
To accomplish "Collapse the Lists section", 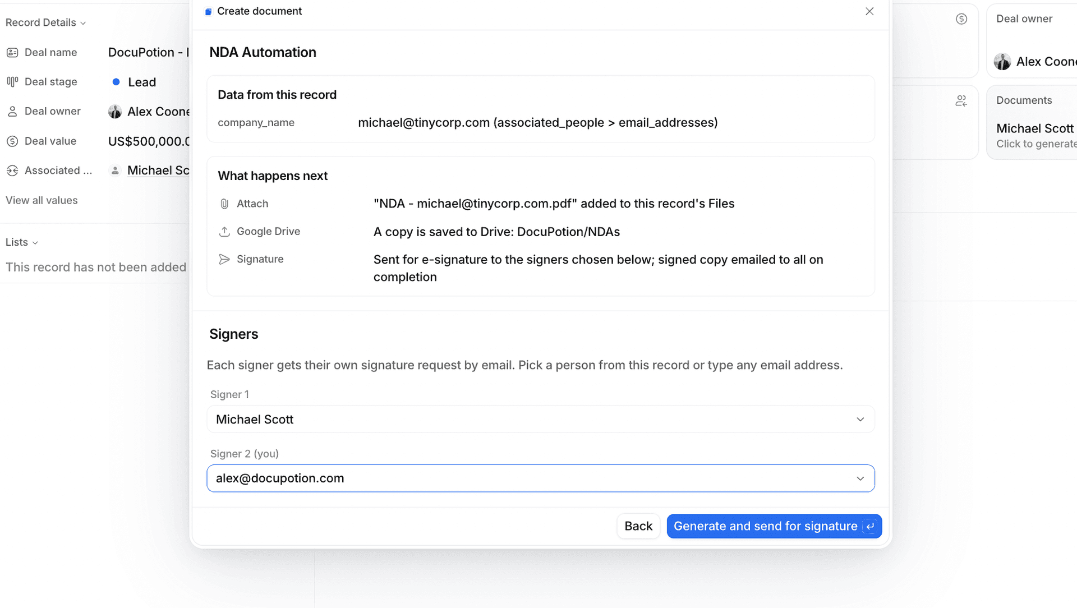I will tap(22, 242).
